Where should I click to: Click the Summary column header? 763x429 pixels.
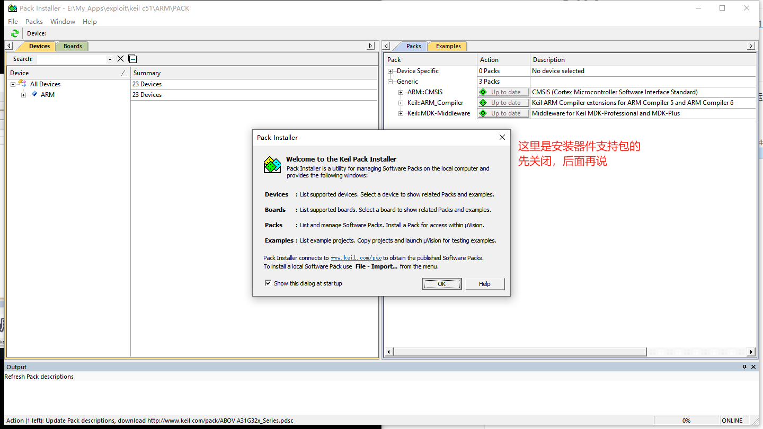(x=254, y=73)
